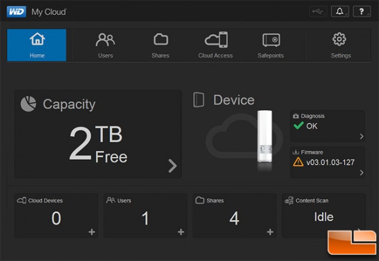Open the alerts bell icon
Image resolution: width=379 pixels, height=261 pixels.
tap(340, 11)
